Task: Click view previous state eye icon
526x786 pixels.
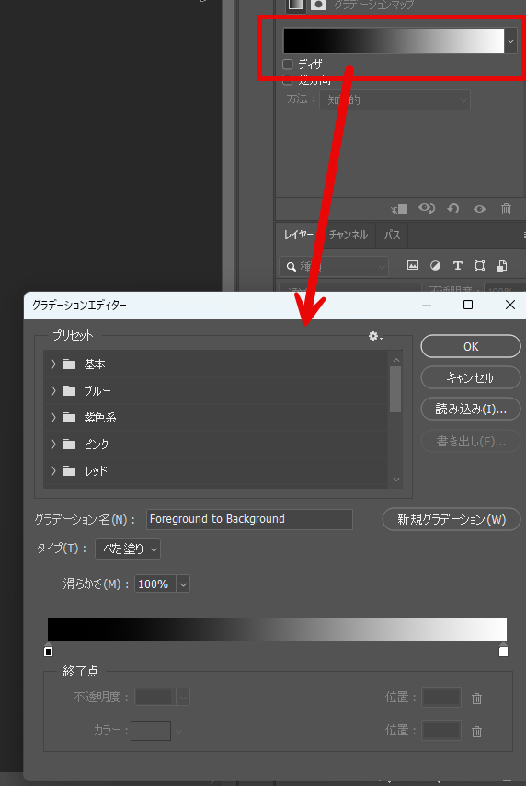Action: 427,208
